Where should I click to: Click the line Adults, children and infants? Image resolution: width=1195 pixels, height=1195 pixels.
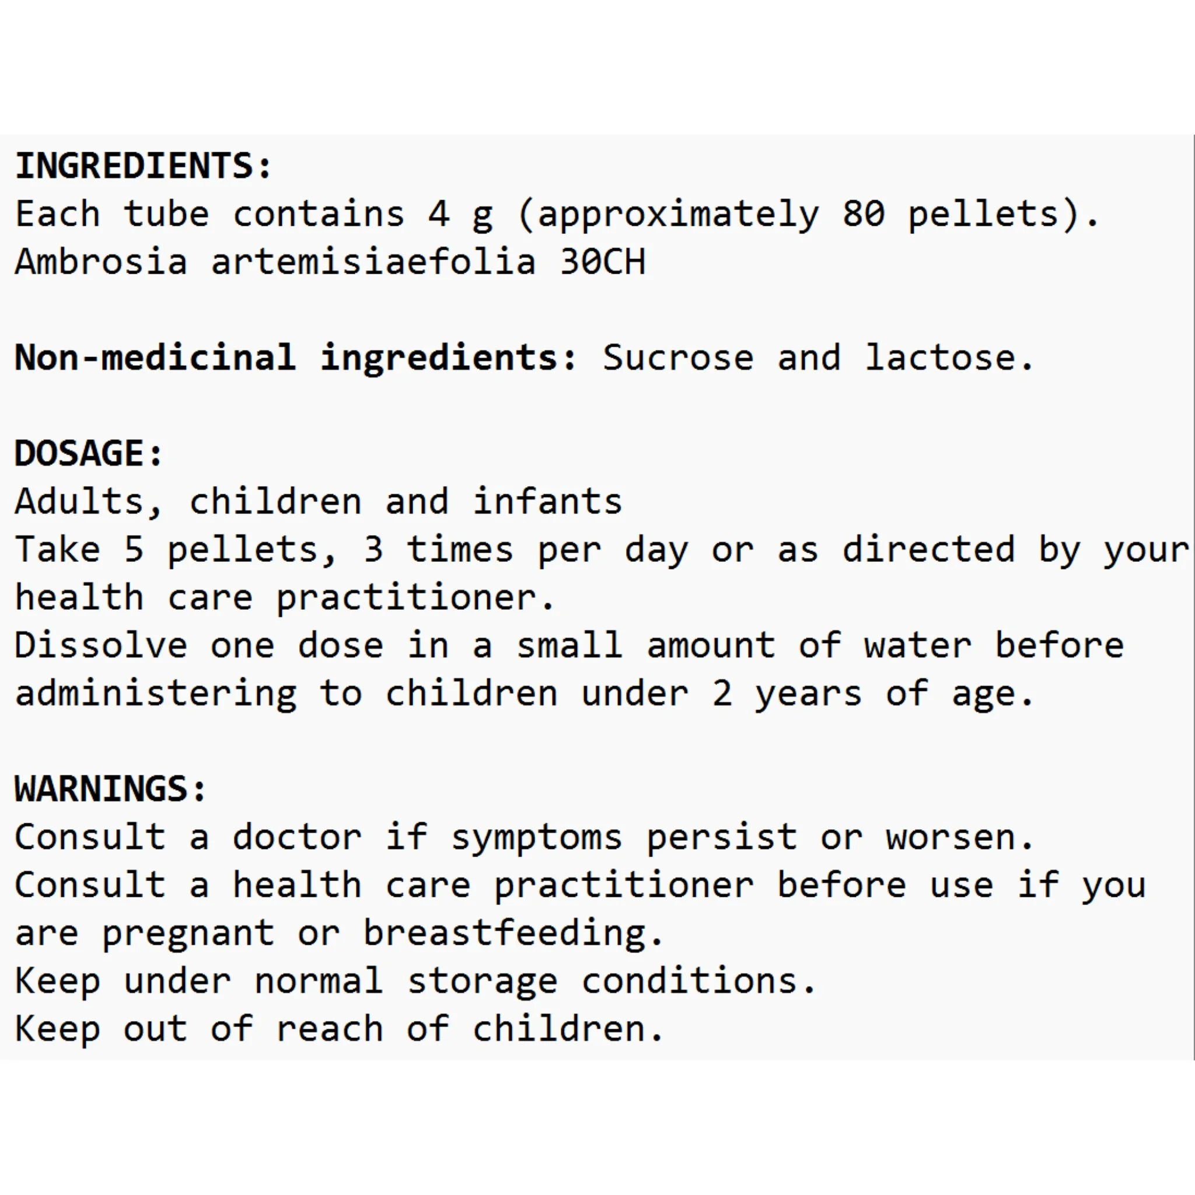[x=319, y=502]
